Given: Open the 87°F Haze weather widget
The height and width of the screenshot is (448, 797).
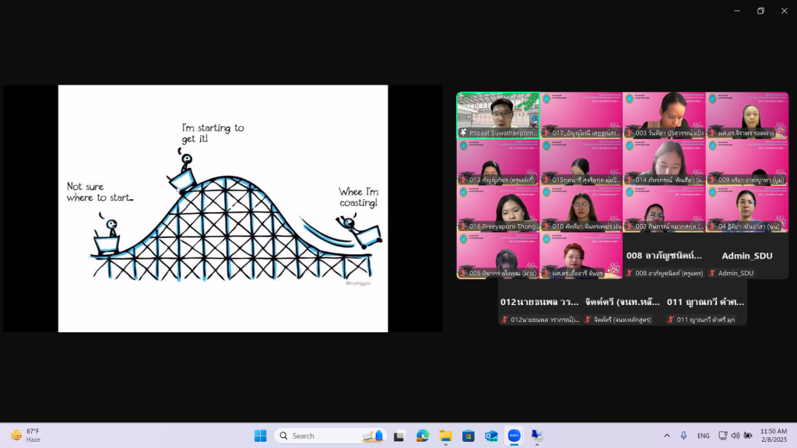Looking at the screenshot, I should click(x=27, y=436).
